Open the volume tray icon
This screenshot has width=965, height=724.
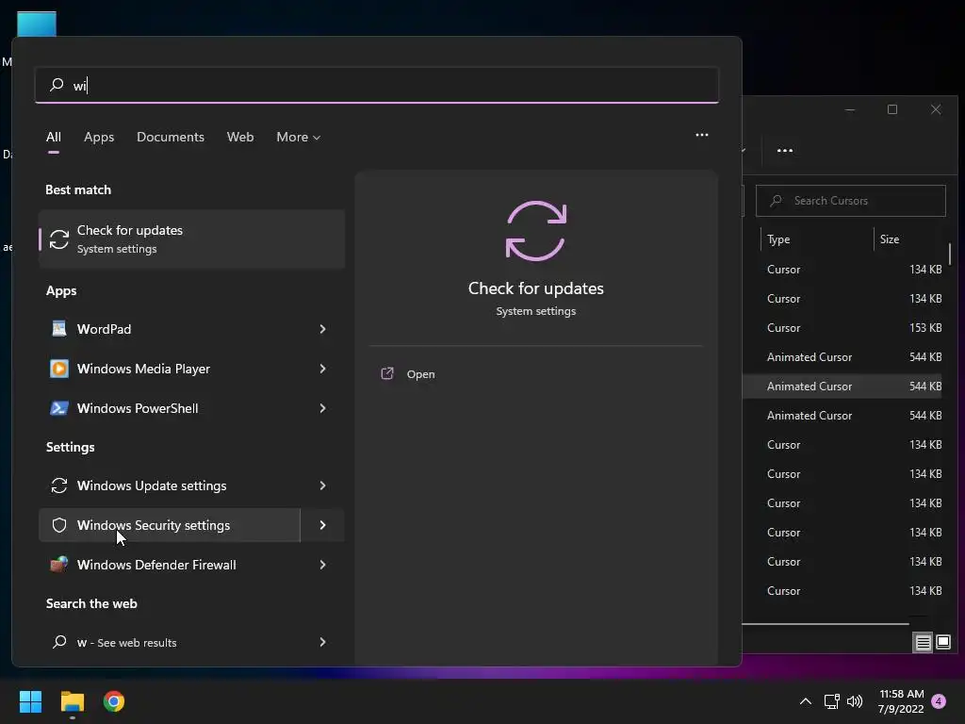[x=855, y=701]
